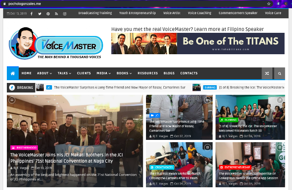Screen dimensions: 292x190
Task: Open the Contacts menu item
Action: (x=189, y=73)
